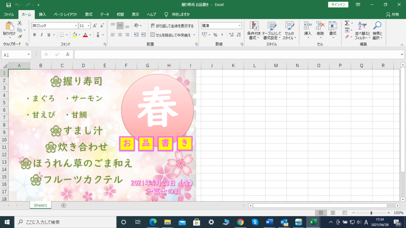406x228 pixels.
Task: Open Find and Select (検索と選択)
Action: point(377,30)
